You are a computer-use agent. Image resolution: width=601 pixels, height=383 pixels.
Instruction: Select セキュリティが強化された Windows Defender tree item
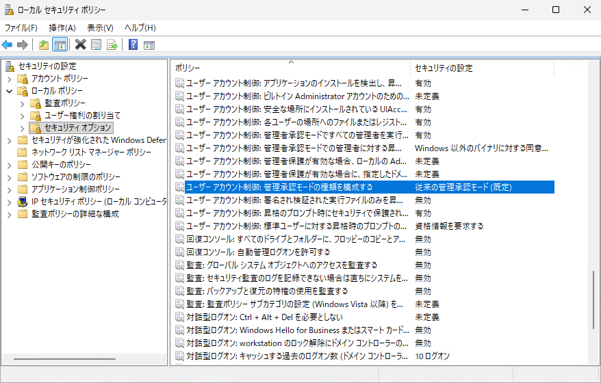[x=99, y=140]
